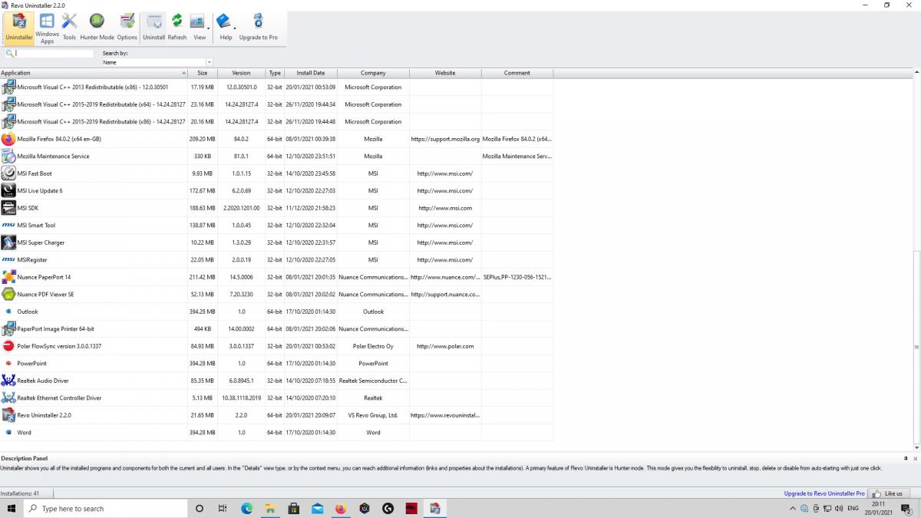Select the Nuance PaperPort 14 icon
The width and height of the screenshot is (921, 518).
coord(8,277)
